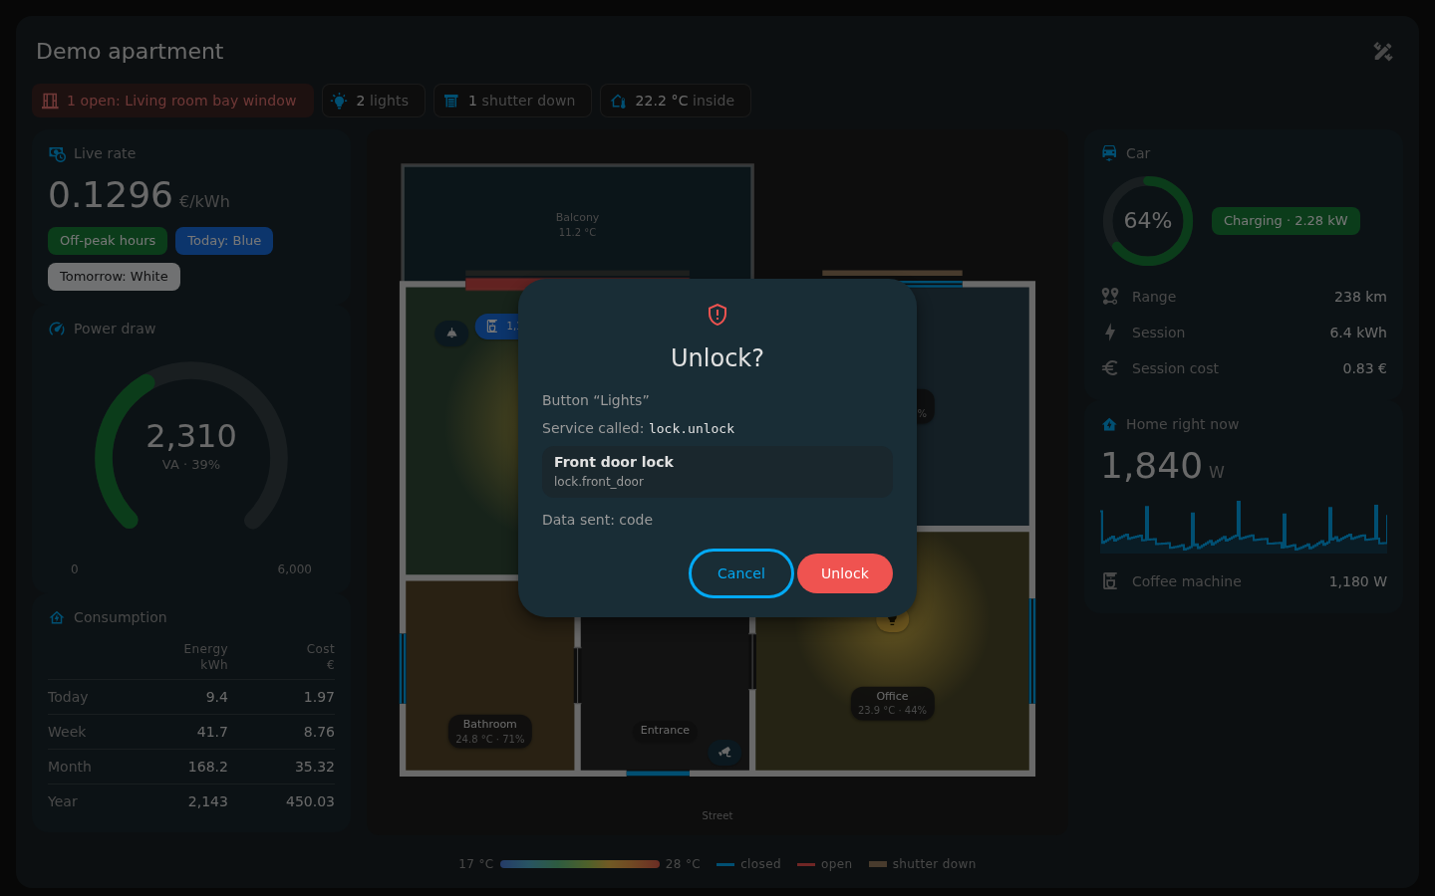Click the Coffee machine 1,180 W value
This screenshot has height=896, width=1435.
pyautogui.click(x=1357, y=581)
